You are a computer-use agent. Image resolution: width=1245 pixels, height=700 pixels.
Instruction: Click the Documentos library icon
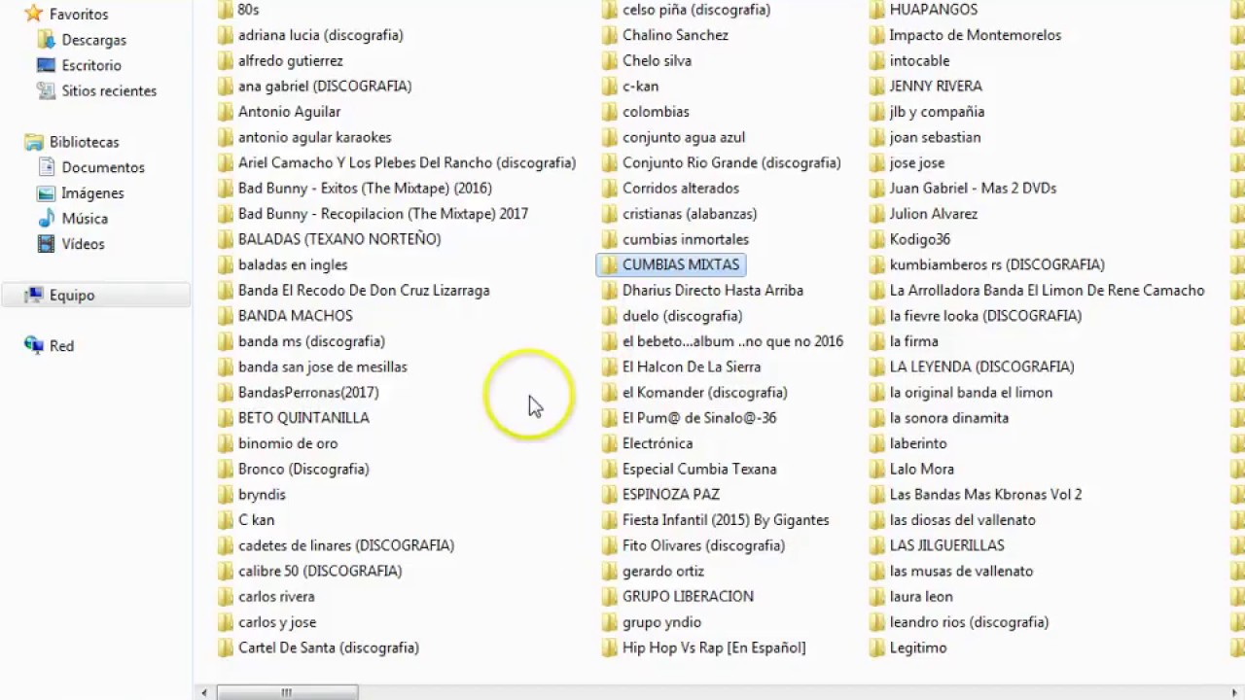pos(46,167)
